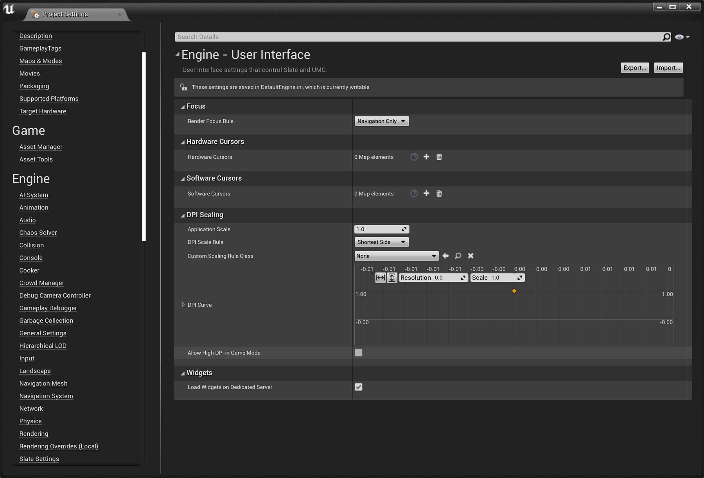The height and width of the screenshot is (478, 704).
Task: Click the Unreal Engine logo icon
Action: [9, 9]
